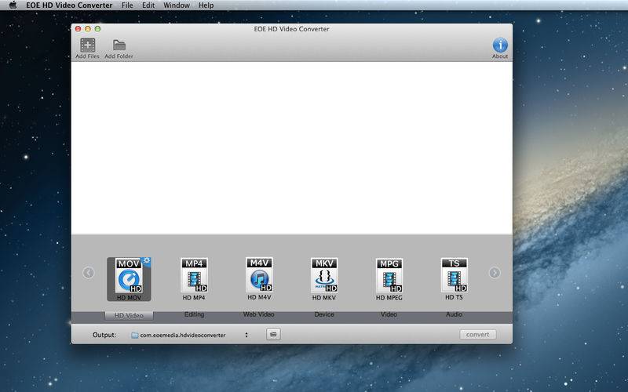The height and width of the screenshot is (392, 628).
Task: Choose the HD M4V format preset
Action: [x=259, y=279]
